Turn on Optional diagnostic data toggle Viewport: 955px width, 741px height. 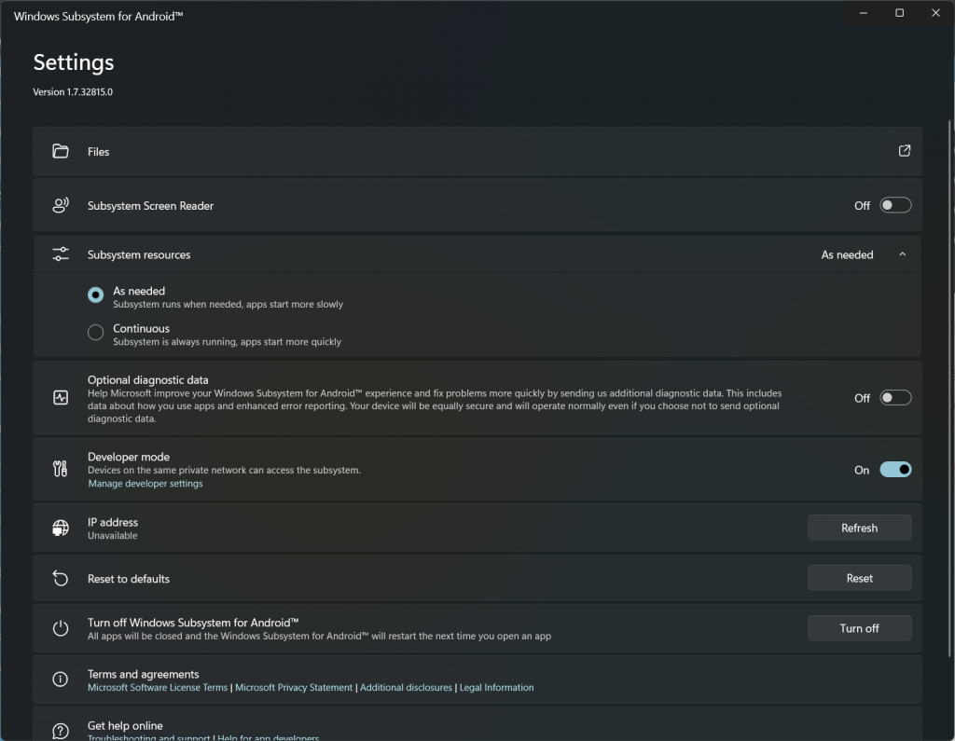point(895,398)
